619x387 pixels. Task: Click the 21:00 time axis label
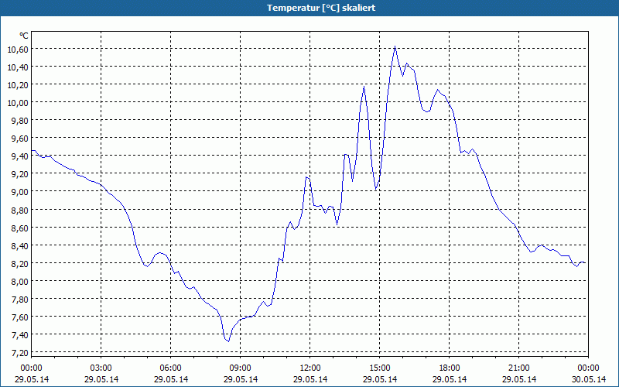pyautogui.click(x=519, y=368)
